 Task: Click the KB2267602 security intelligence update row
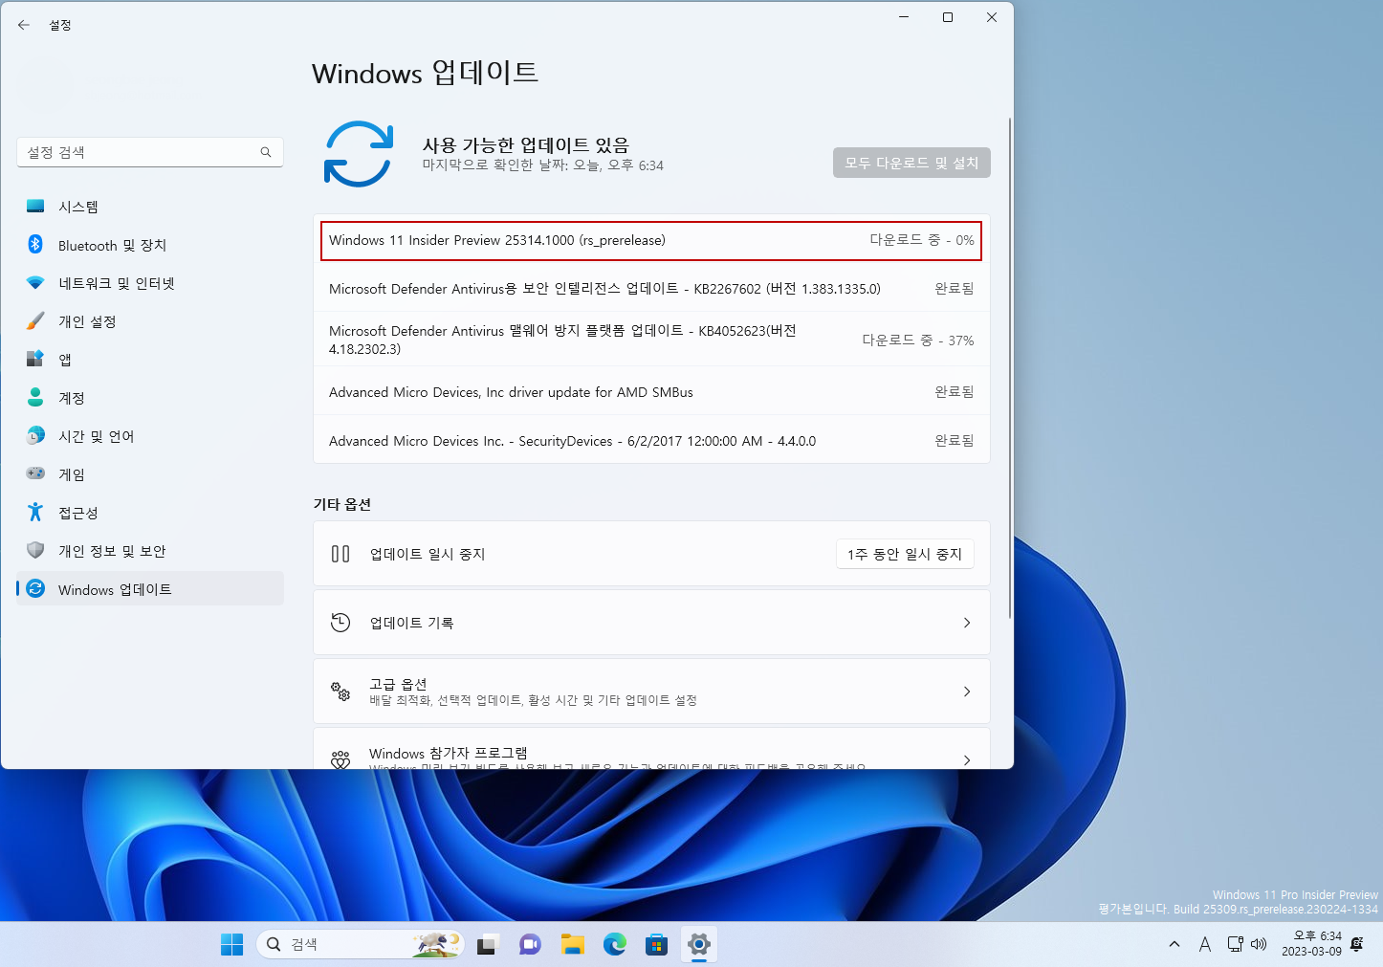point(651,289)
